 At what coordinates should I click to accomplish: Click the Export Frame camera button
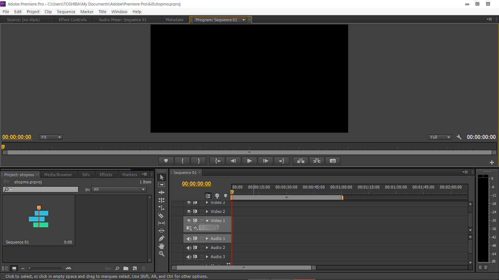pyautogui.click(x=333, y=161)
